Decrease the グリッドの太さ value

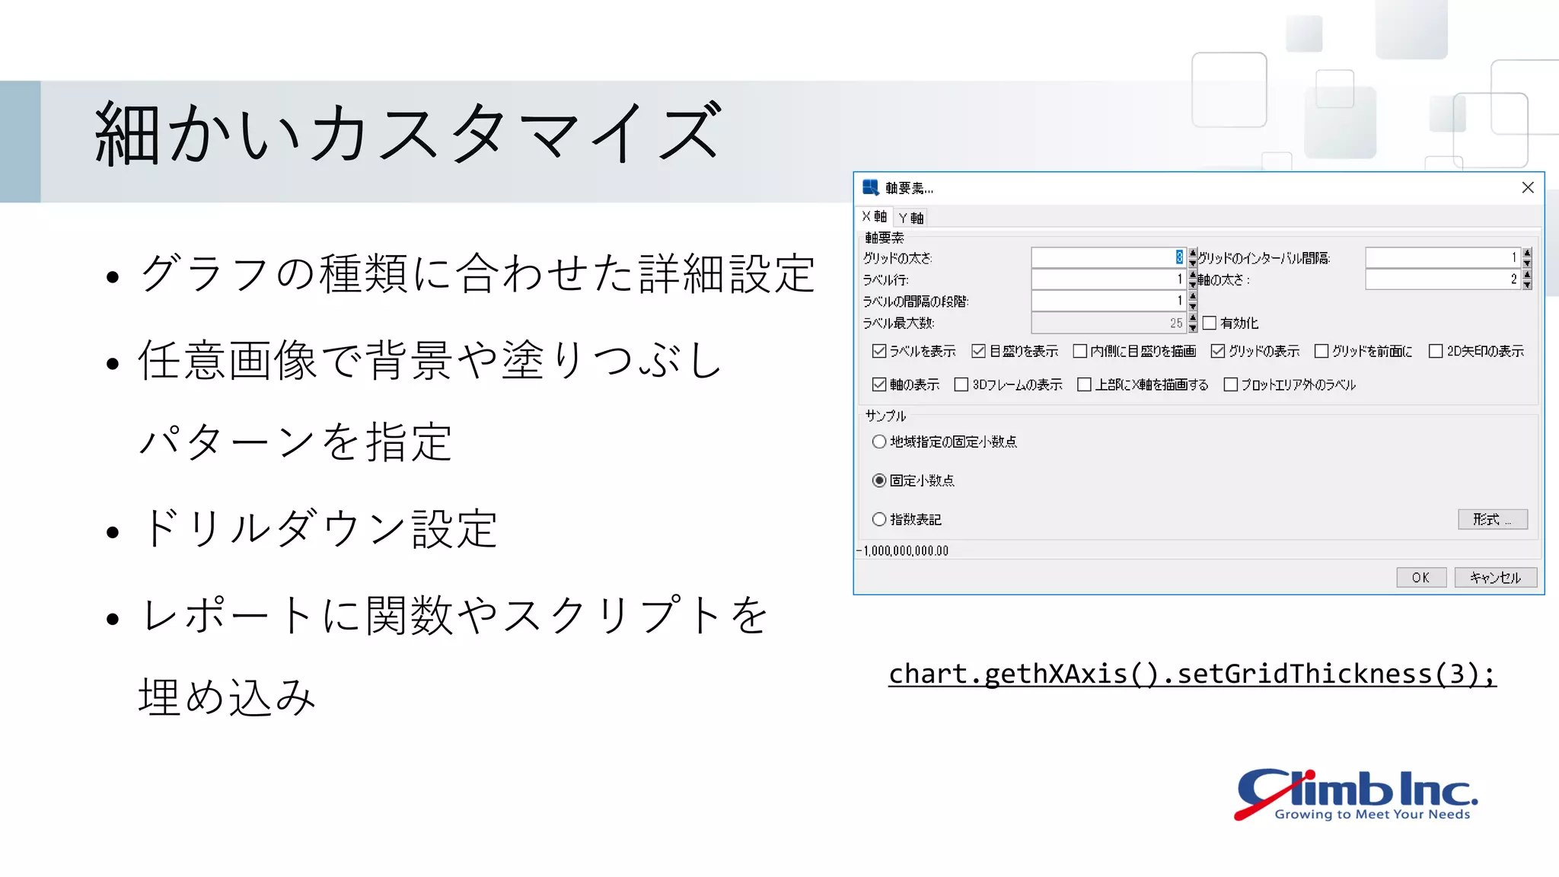pos(1193,263)
